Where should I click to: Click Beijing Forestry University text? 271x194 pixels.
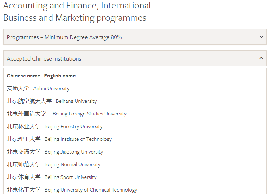click(x=73, y=126)
